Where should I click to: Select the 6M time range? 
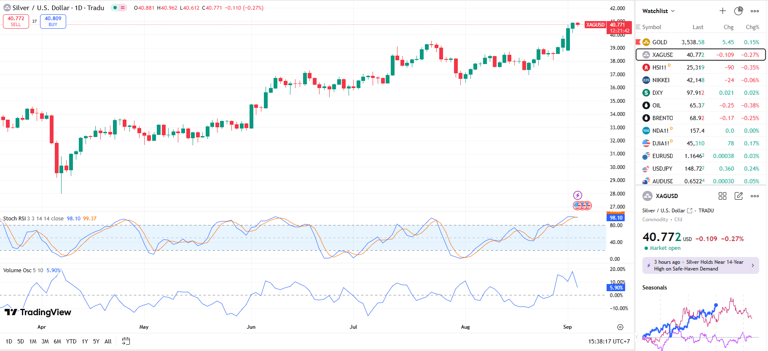click(57, 341)
